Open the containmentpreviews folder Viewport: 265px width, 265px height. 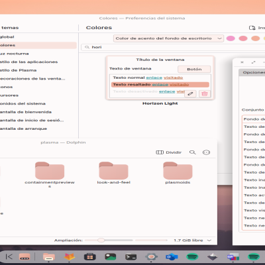point(50,174)
